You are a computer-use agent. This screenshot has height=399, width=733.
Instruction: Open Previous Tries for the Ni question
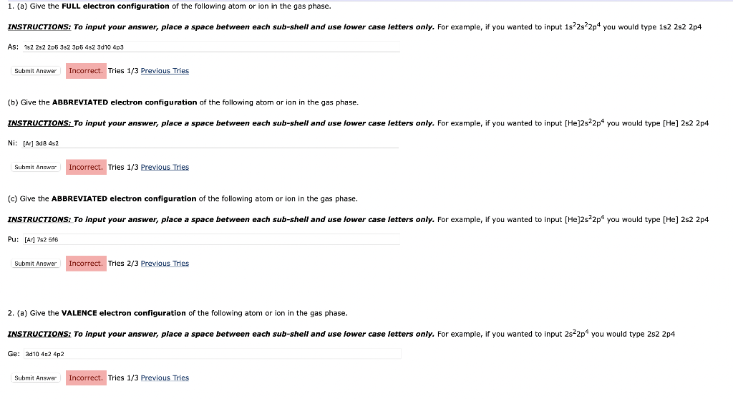click(x=165, y=167)
